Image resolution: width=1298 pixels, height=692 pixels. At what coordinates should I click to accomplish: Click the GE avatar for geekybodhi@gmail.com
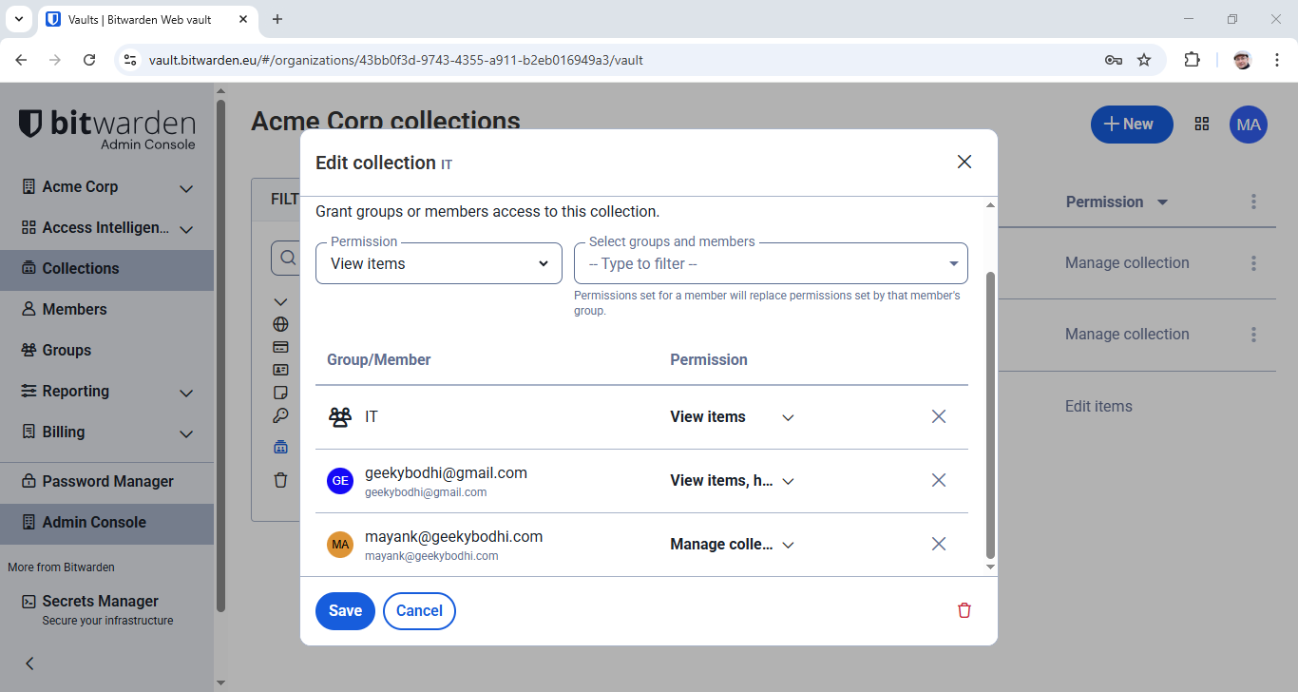click(340, 481)
